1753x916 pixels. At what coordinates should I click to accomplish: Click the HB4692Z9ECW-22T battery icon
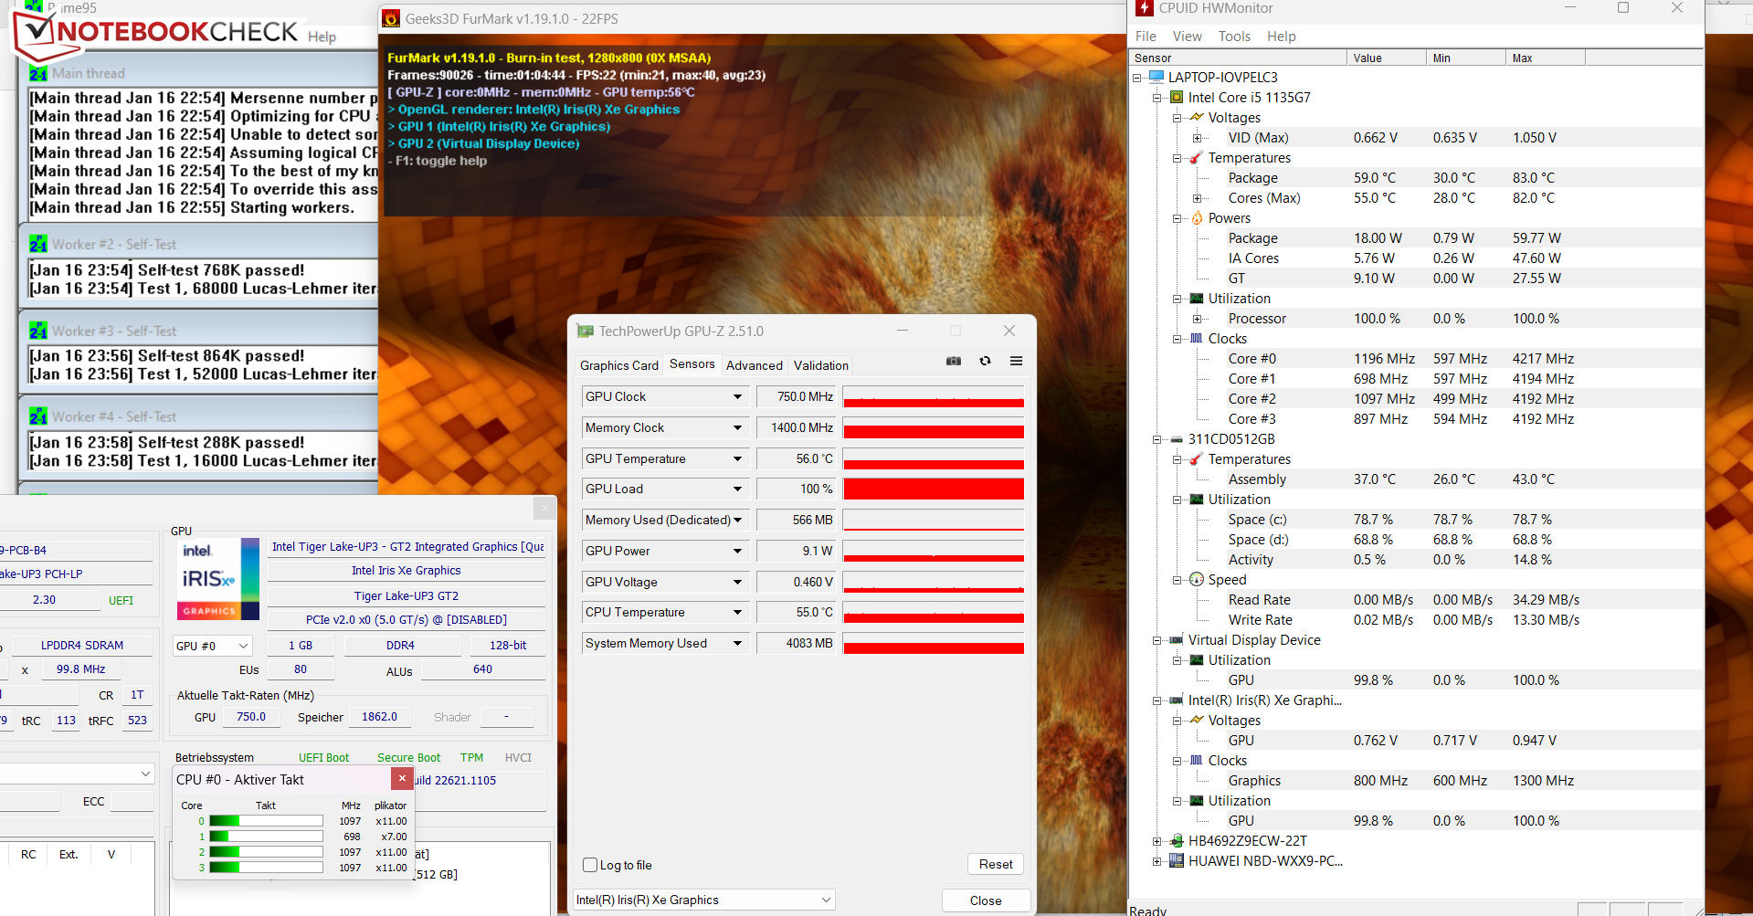tap(1177, 840)
